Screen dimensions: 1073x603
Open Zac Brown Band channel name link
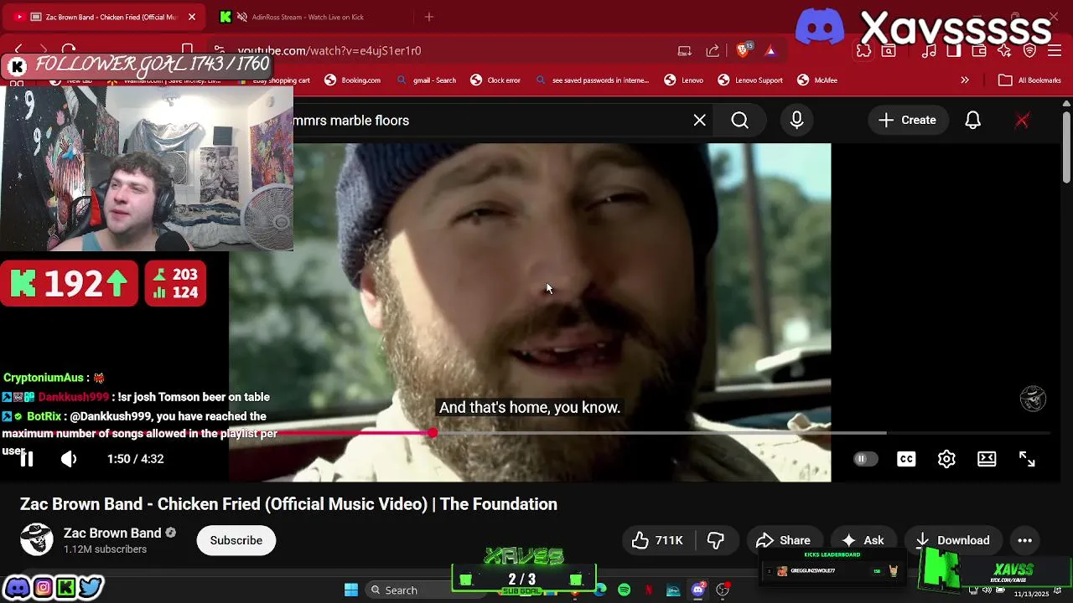pyautogui.click(x=112, y=533)
